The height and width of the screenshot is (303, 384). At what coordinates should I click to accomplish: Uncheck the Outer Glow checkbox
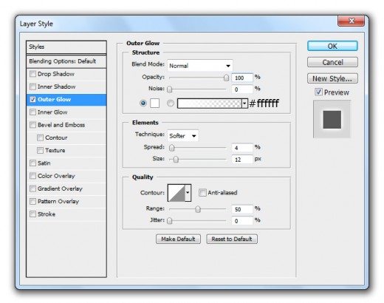32,100
